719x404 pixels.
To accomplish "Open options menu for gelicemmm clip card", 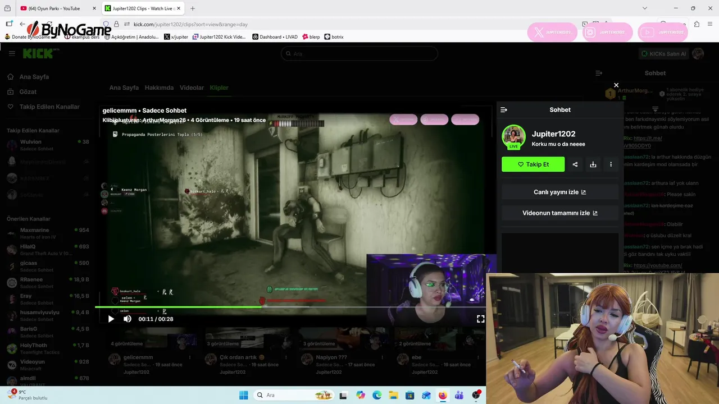I will (x=190, y=357).
